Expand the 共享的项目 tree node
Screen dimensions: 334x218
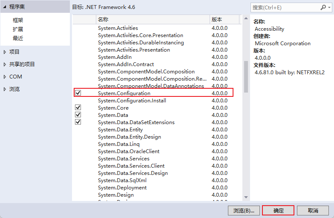(x=5, y=64)
